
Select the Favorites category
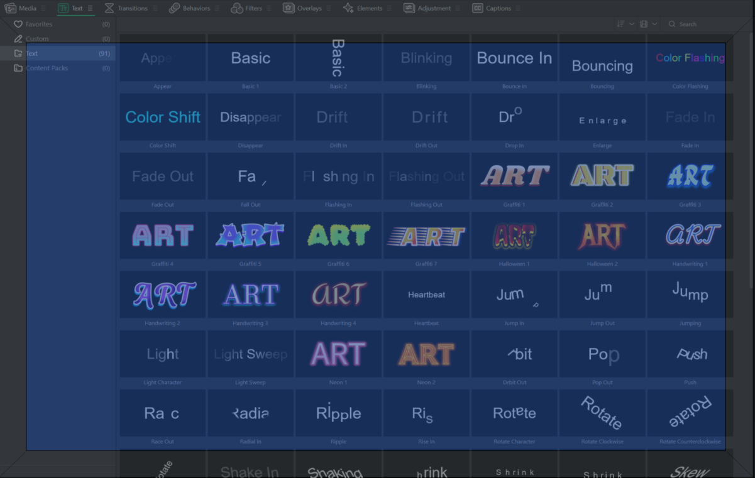38,24
